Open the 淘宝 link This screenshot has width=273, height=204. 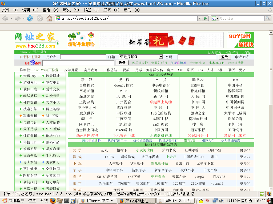point(87,119)
